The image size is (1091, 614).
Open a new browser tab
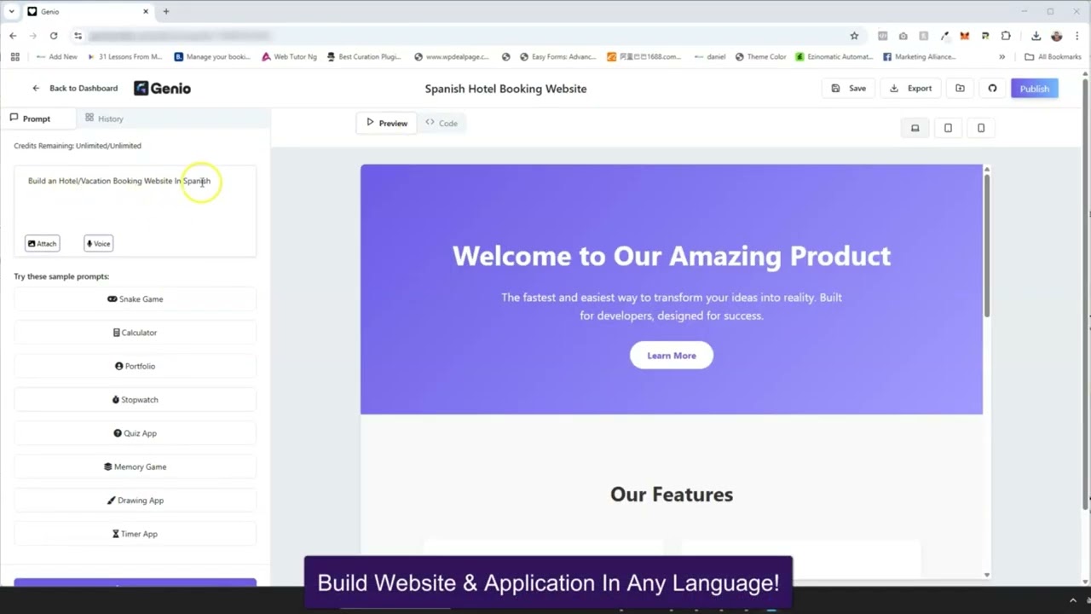[x=166, y=11]
